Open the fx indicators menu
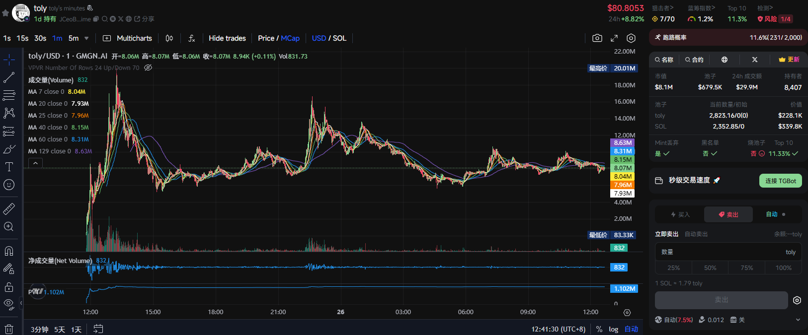The width and height of the screenshot is (808, 335). coord(191,38)
